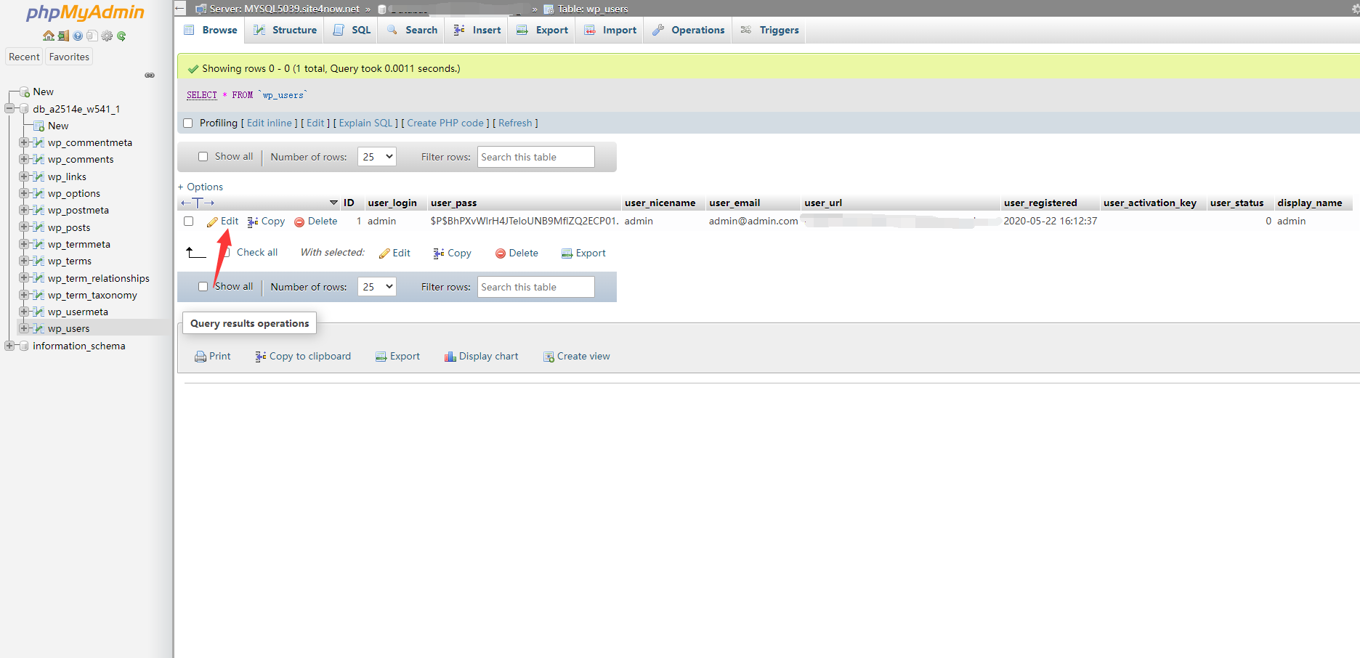Click the red Delete icon in the admin row
The width and height of the screenshot is (1360, 658).
299,222
